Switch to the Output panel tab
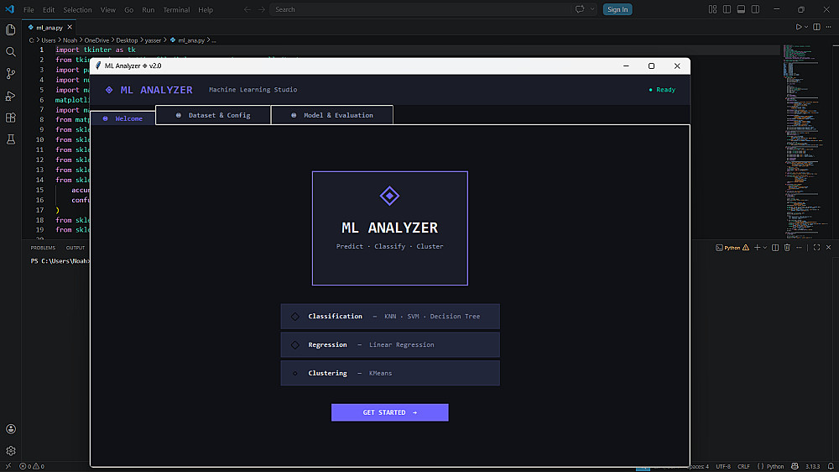The height and width of the screenshot is (472, 839). (x=76, y=248)
